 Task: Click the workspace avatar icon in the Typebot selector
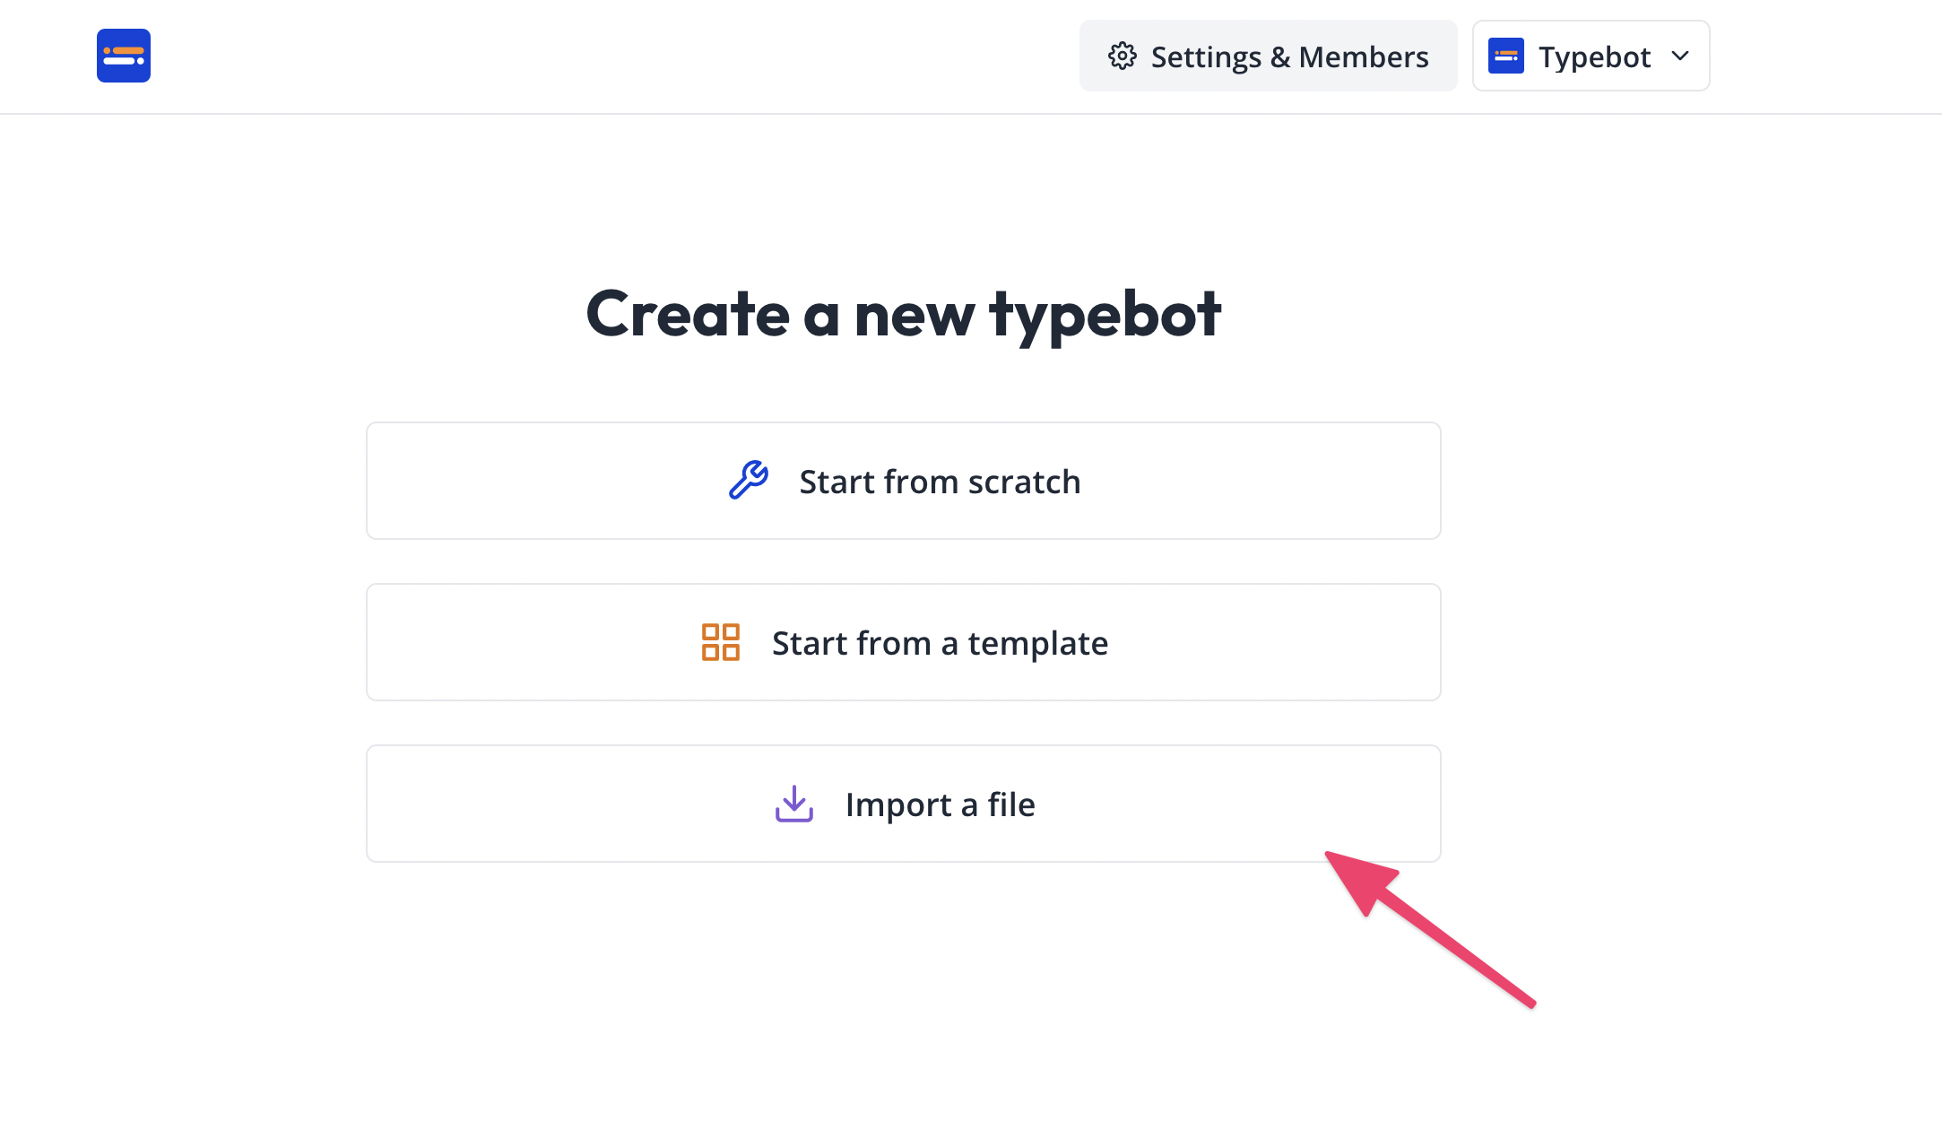coord(1507,55)
